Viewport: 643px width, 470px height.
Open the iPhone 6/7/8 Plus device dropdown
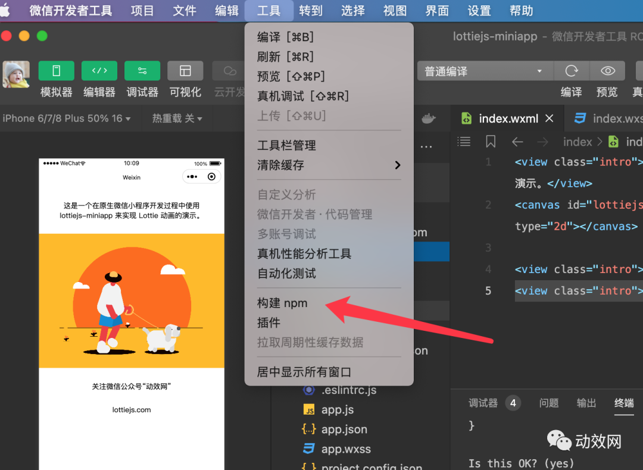coord(67,118)
